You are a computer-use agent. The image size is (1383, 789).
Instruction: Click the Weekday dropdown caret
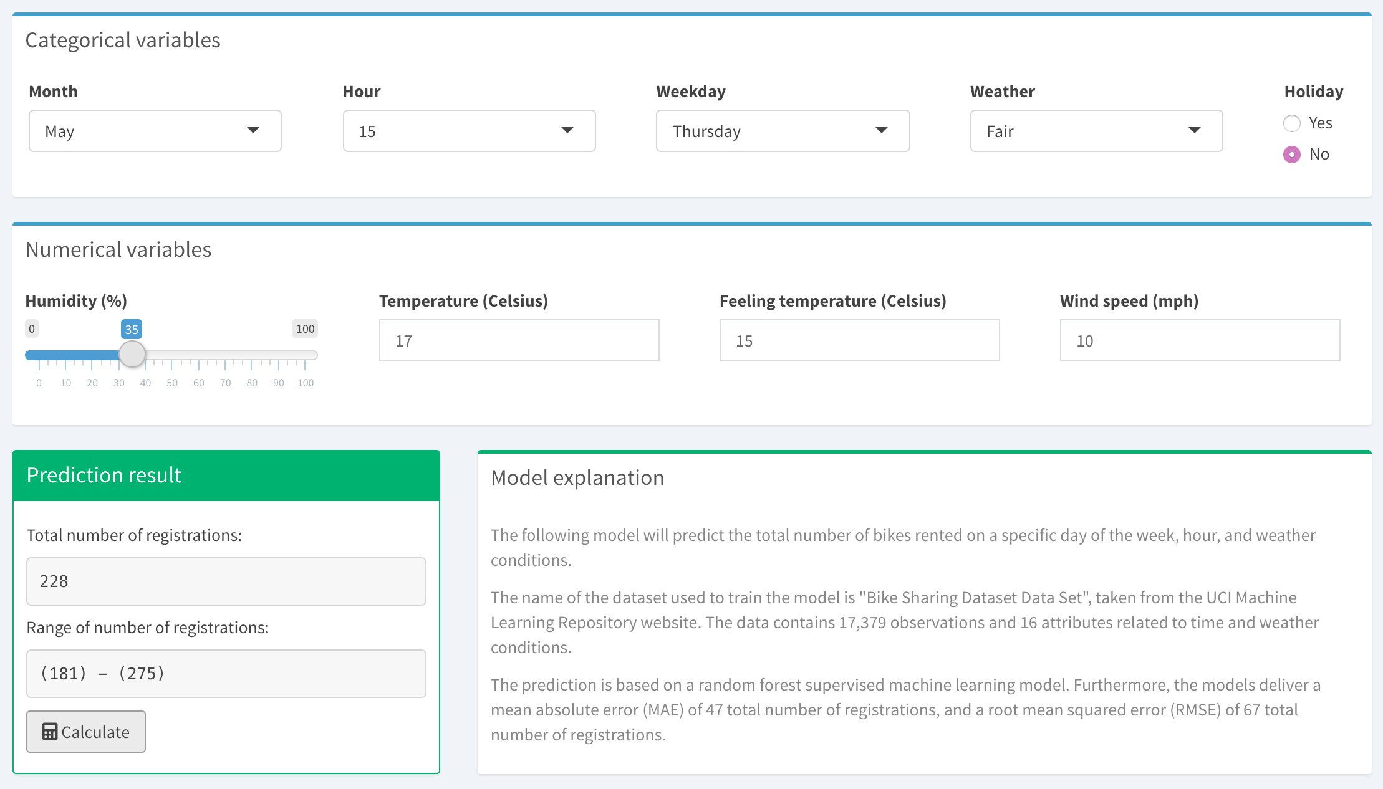point(881,130)
